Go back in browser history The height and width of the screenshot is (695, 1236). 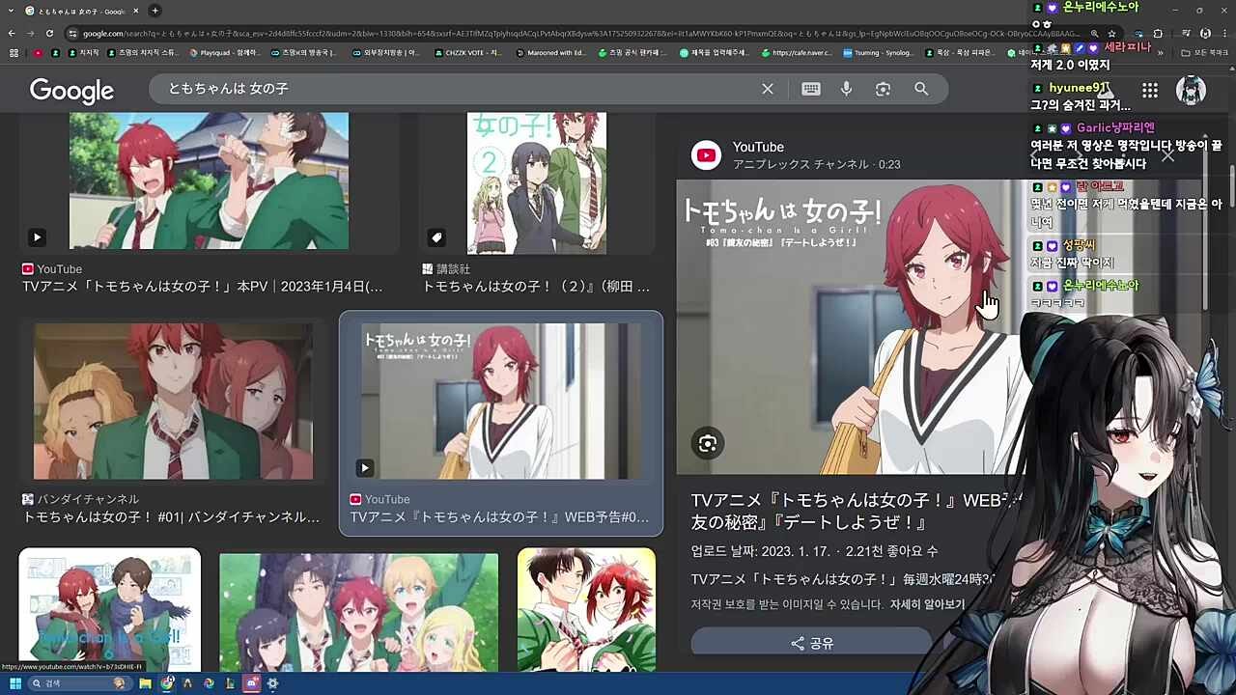(13, 33)
